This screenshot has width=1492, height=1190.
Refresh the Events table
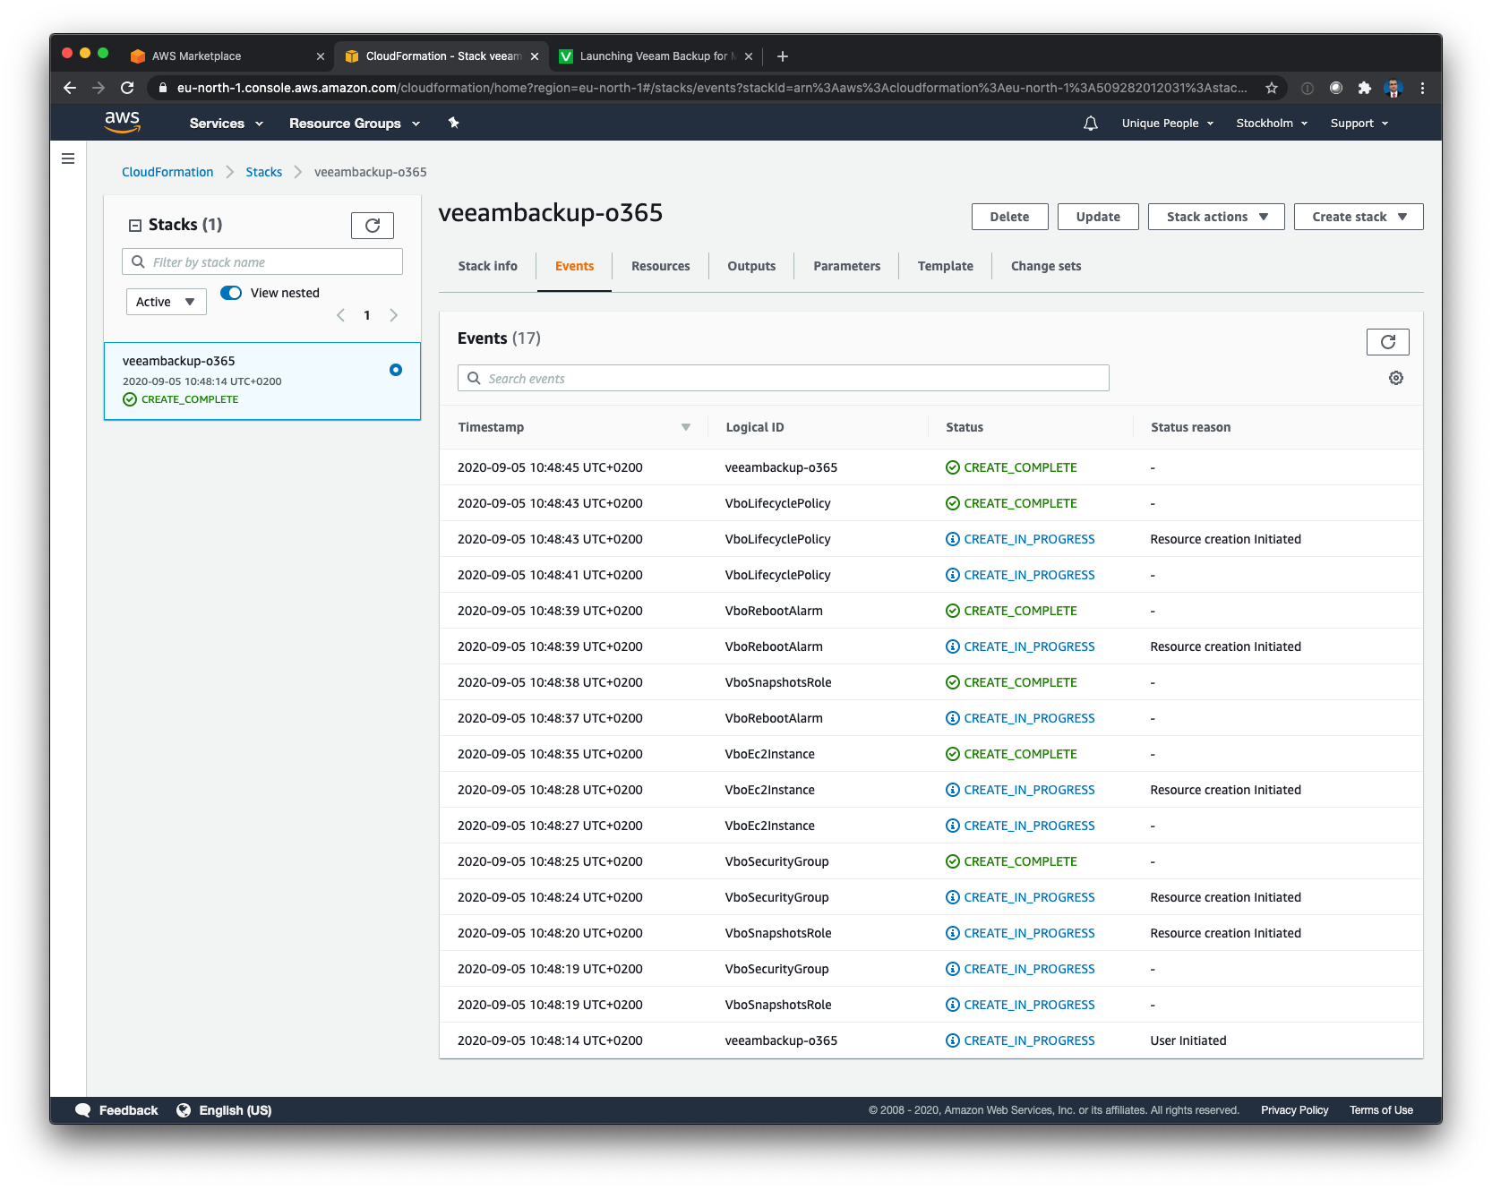(x=1387, y=342)
